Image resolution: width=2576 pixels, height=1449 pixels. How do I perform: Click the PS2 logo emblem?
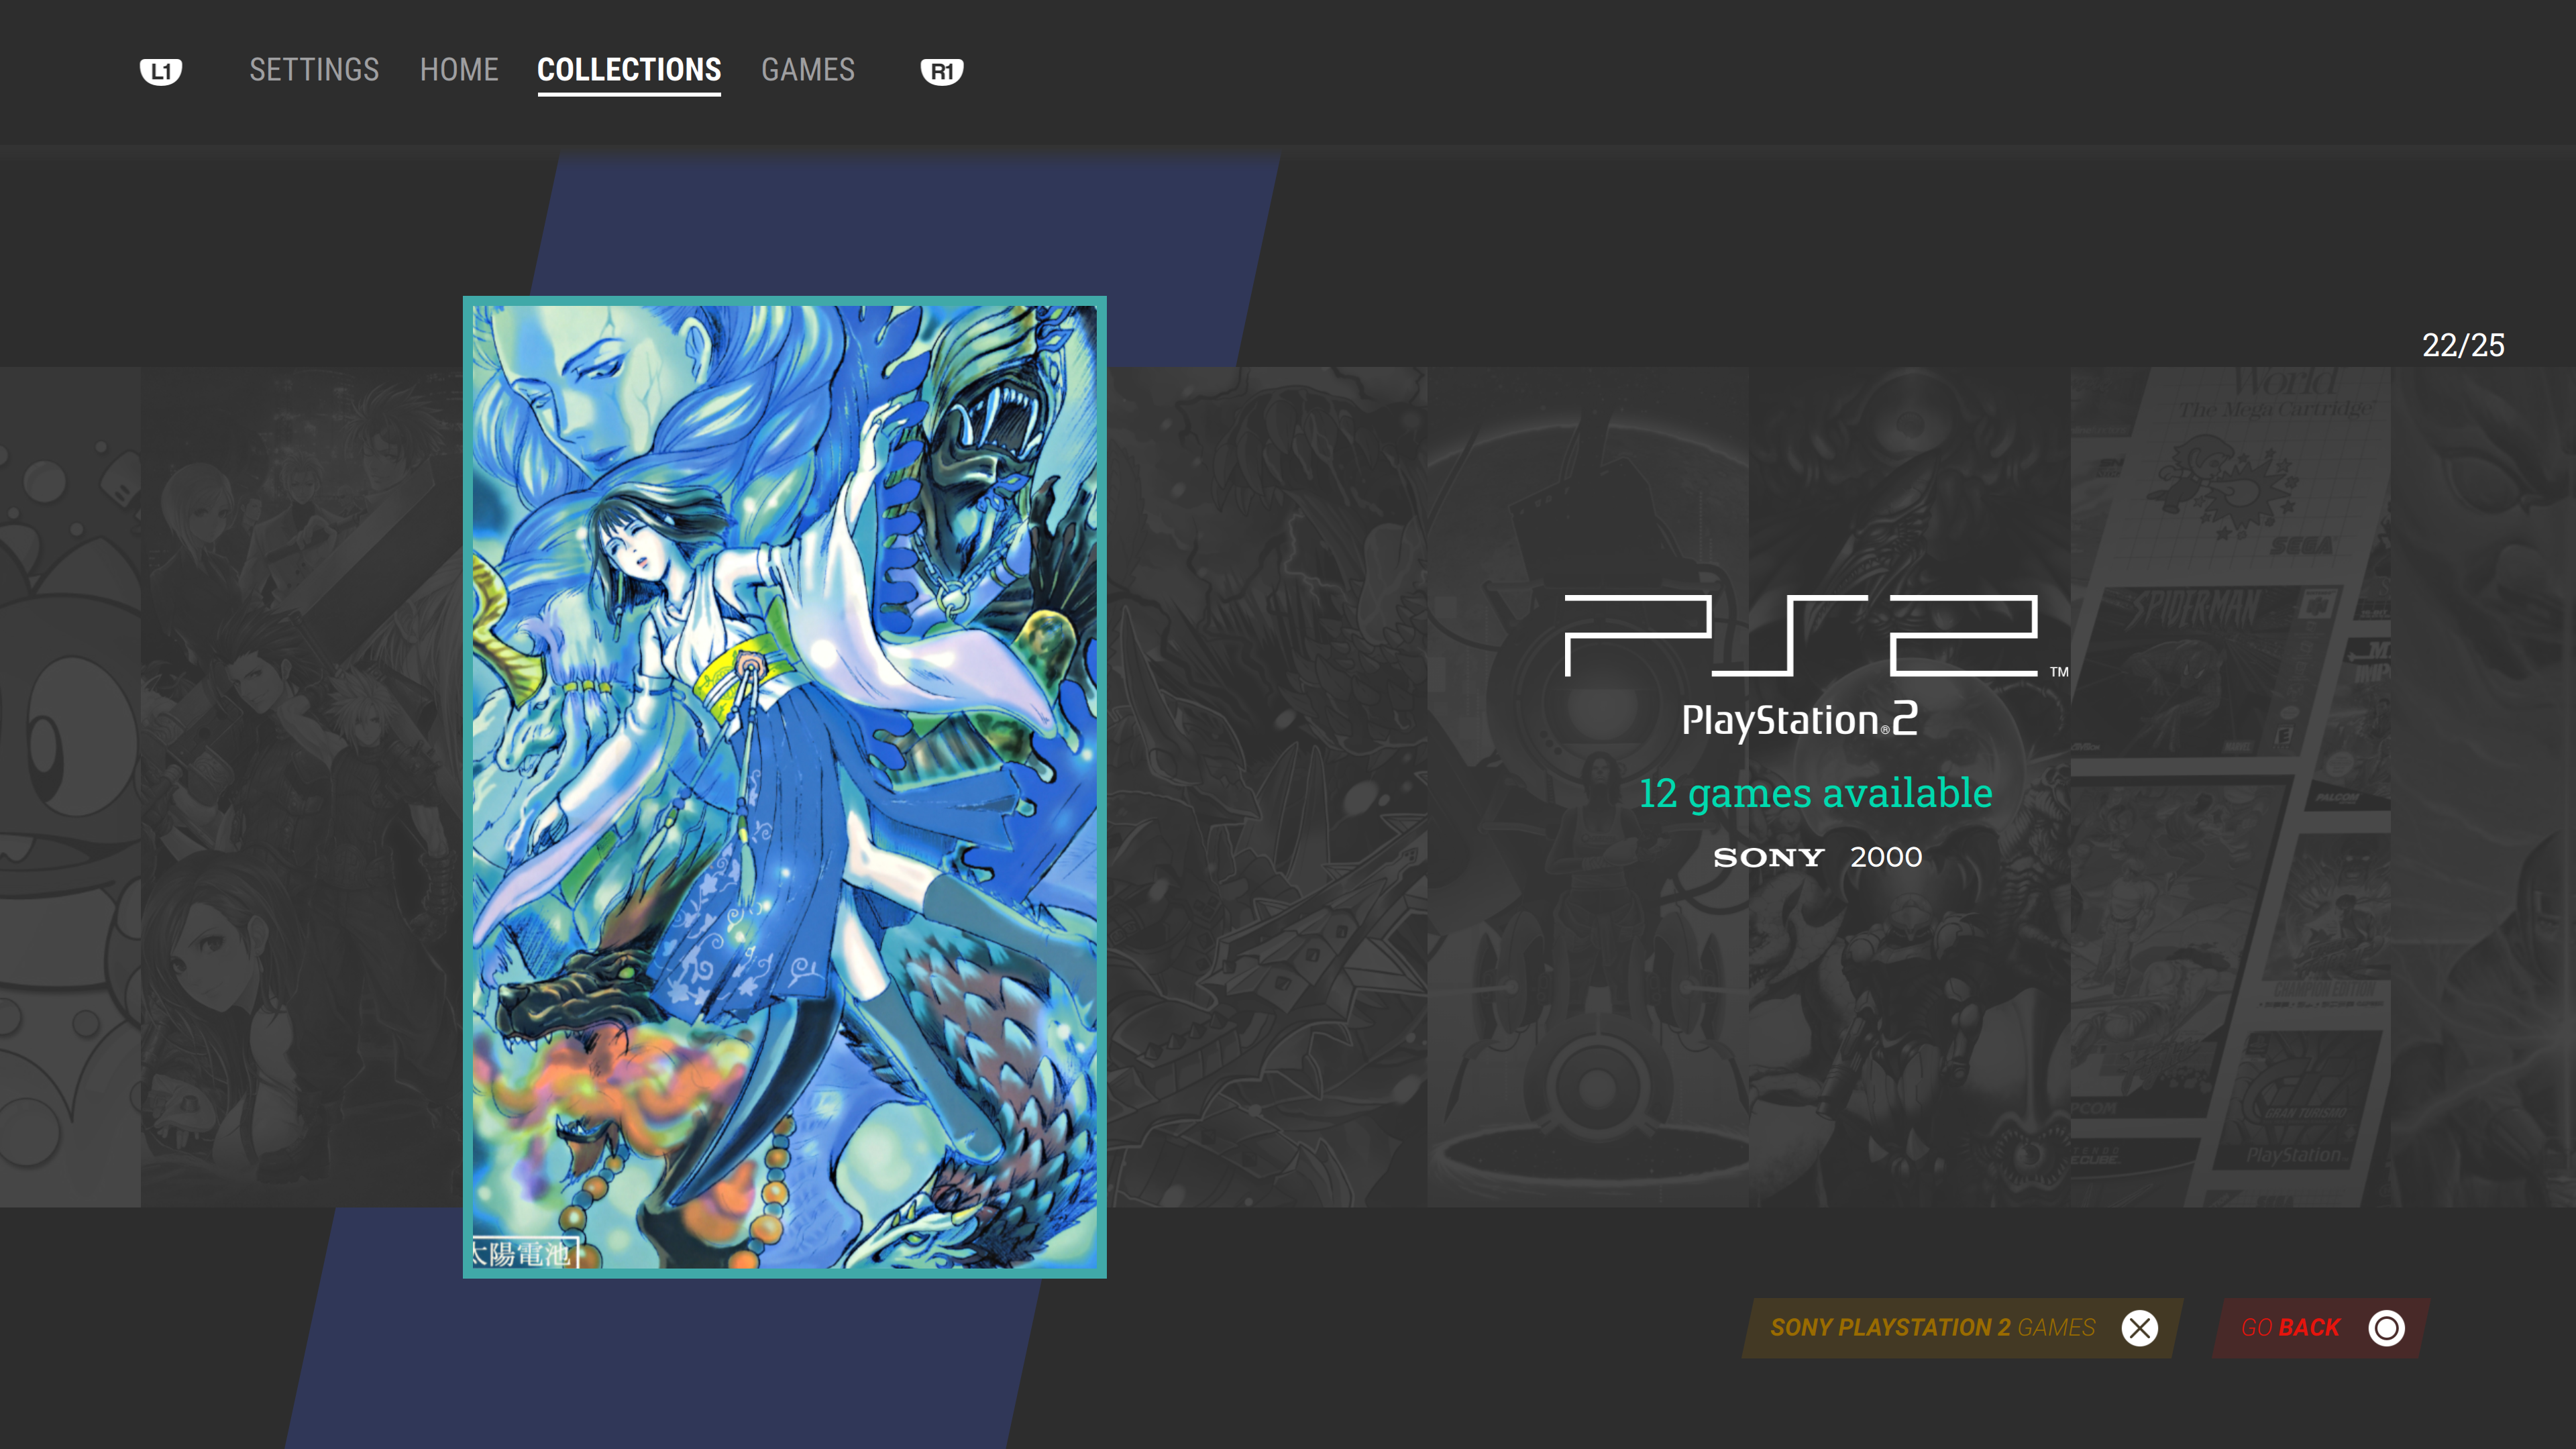1815,636
